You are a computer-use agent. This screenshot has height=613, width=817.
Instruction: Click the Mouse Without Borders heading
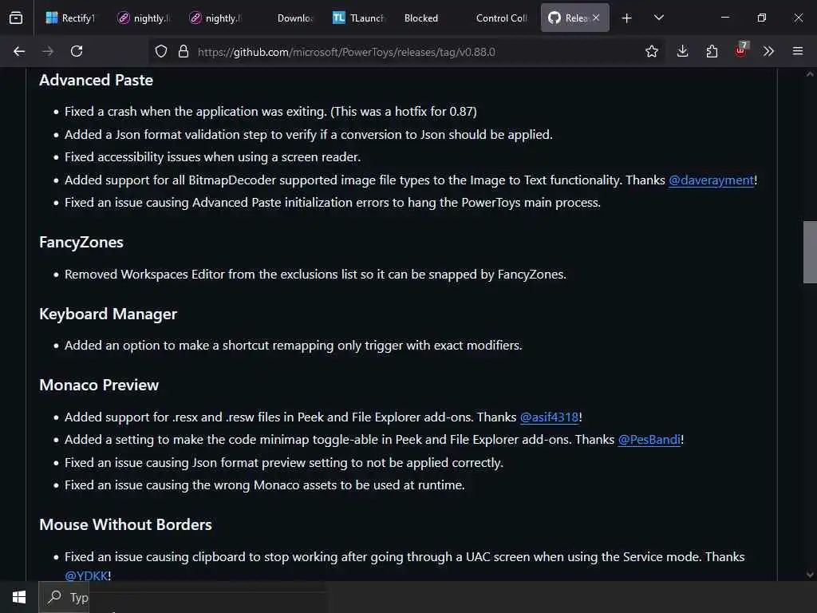point(125,524)
